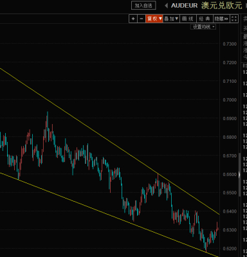Select the 画线 drawing tool
This screenshot has height=257, width=247.
188,19
